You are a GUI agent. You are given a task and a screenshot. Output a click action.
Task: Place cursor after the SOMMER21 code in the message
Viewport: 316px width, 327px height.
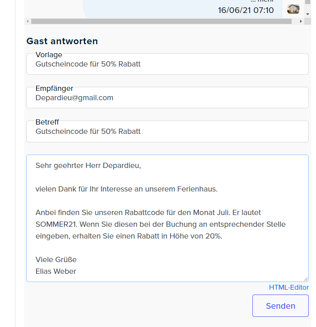coord(77,224)
